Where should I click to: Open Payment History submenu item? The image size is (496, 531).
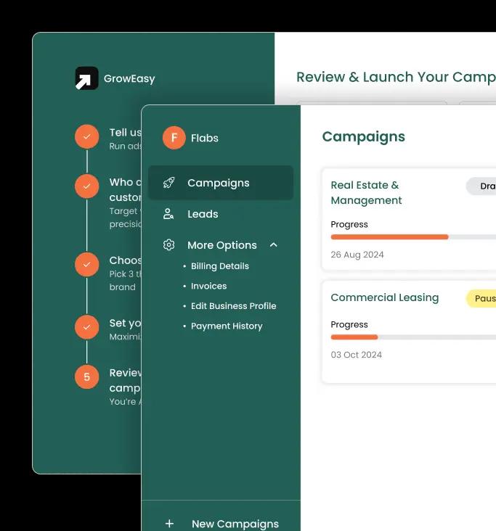tap(227, 326)
